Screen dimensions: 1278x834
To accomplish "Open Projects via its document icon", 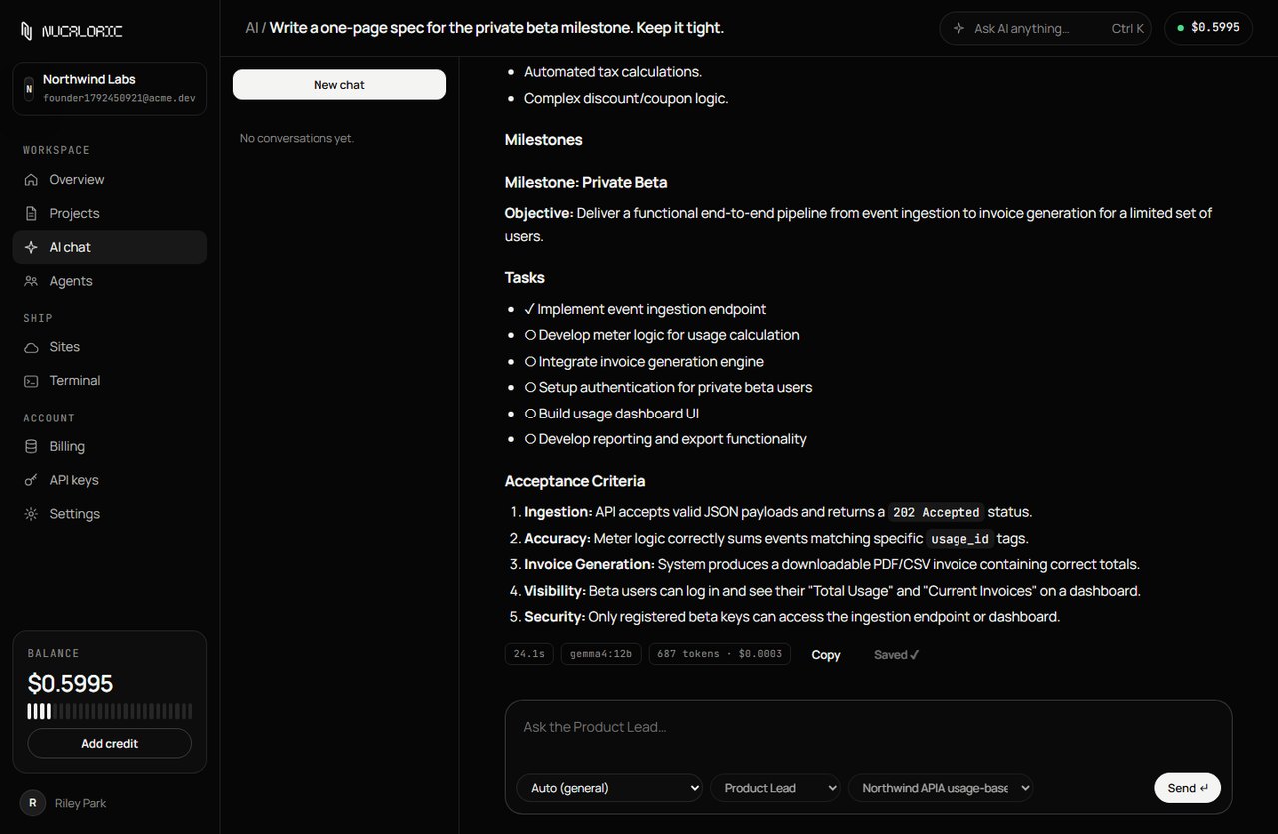I will [x=31, y=214].
